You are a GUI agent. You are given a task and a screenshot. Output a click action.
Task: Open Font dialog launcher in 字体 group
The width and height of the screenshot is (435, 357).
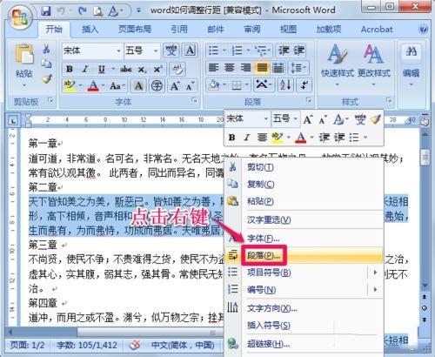click(x=194, y=101)
